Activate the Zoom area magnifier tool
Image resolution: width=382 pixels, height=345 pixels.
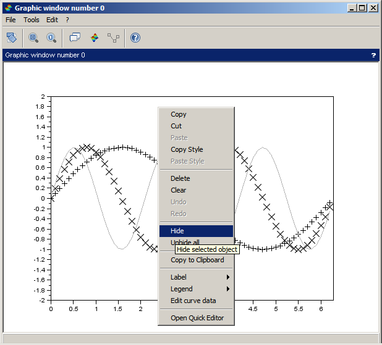33,38
